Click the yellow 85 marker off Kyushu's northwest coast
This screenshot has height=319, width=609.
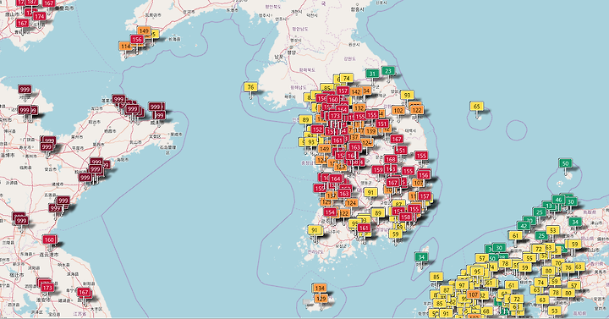pyautogui.click(x=436, y=277)
